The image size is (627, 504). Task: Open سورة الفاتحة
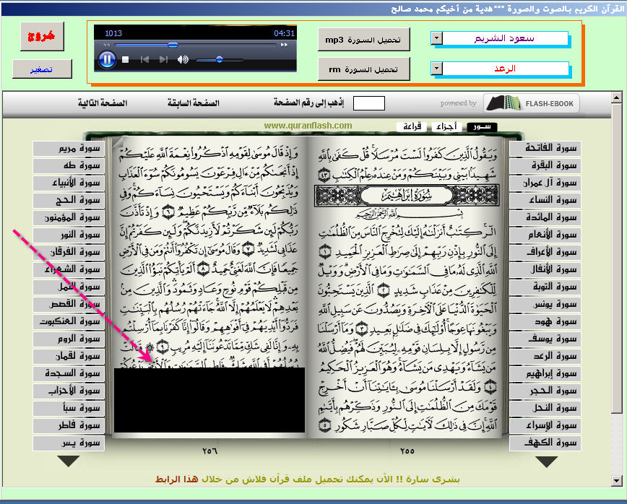point(545,148)
